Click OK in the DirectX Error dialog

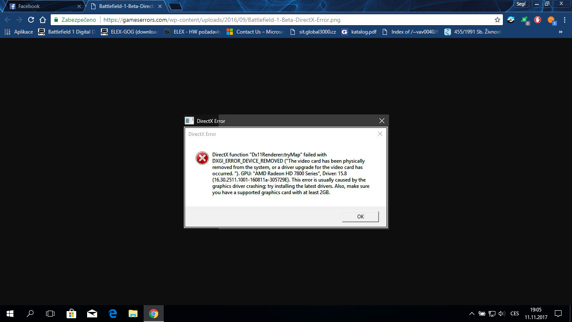[x=360, y=217]
